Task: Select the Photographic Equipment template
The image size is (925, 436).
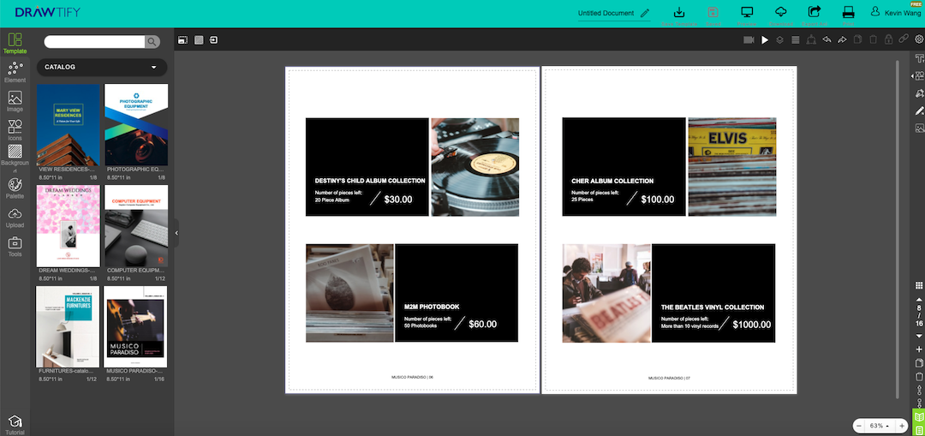Action: pyautogui.click(x=136, y=124)
